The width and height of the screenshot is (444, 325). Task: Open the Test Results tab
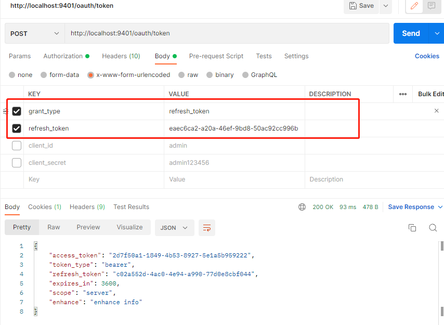(132, 207)
